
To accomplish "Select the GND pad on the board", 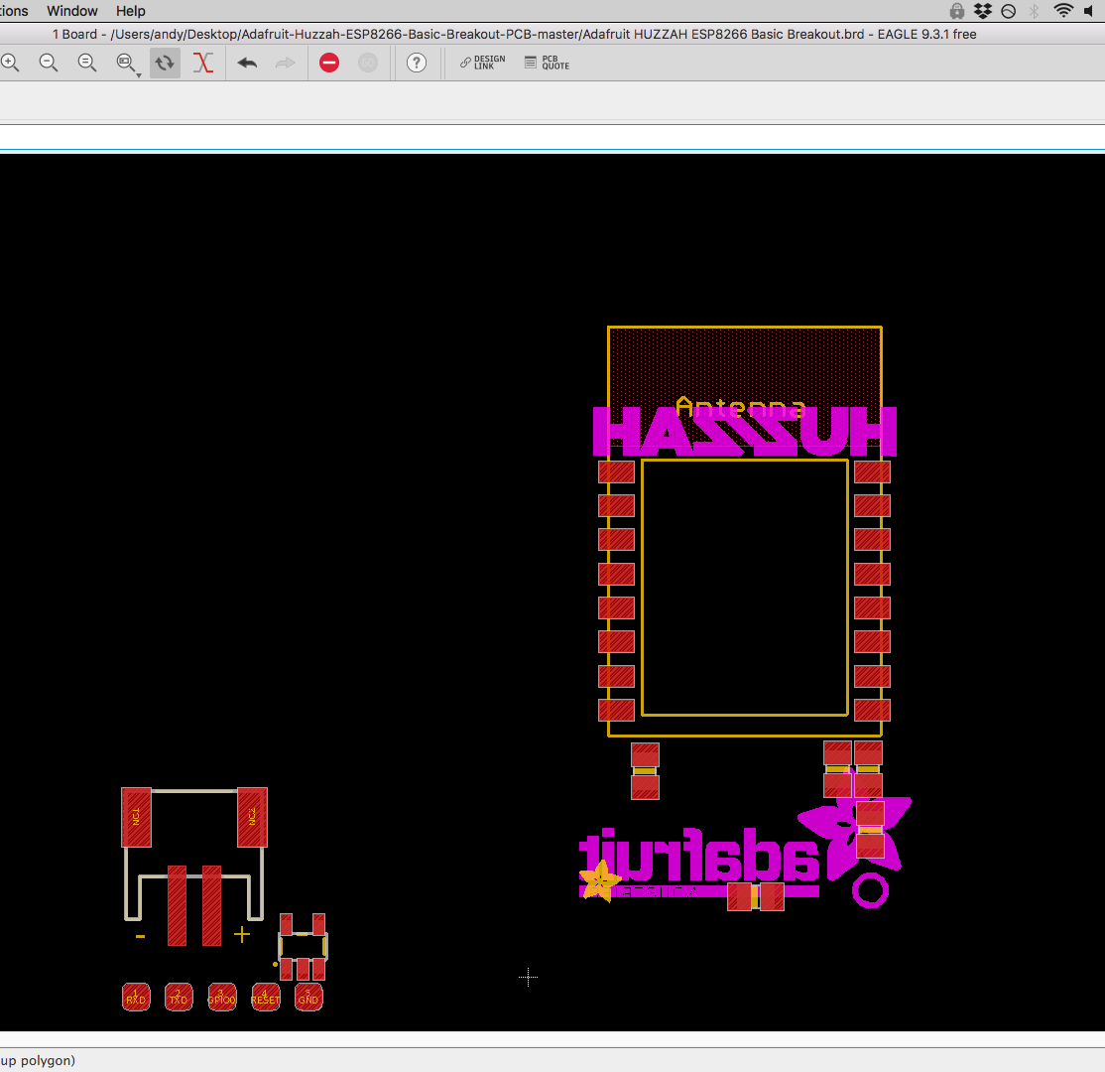I will (x=308, y=998).
